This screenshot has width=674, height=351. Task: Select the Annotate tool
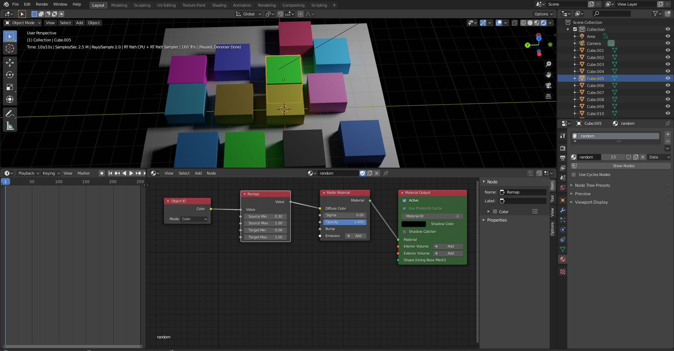(x=10, y=114)
